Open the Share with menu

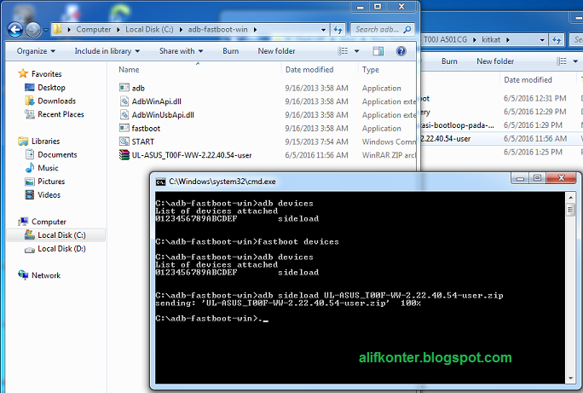point(181,51)
